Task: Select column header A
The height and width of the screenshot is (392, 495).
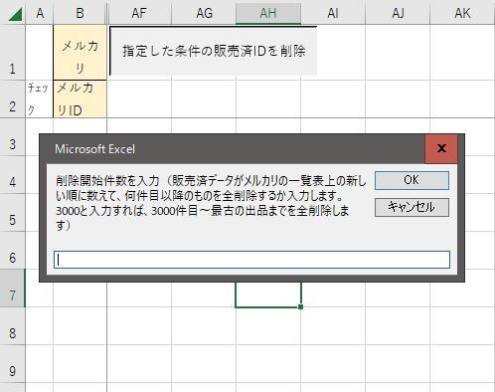Action: pyautogui.click(x=40, y=13)
